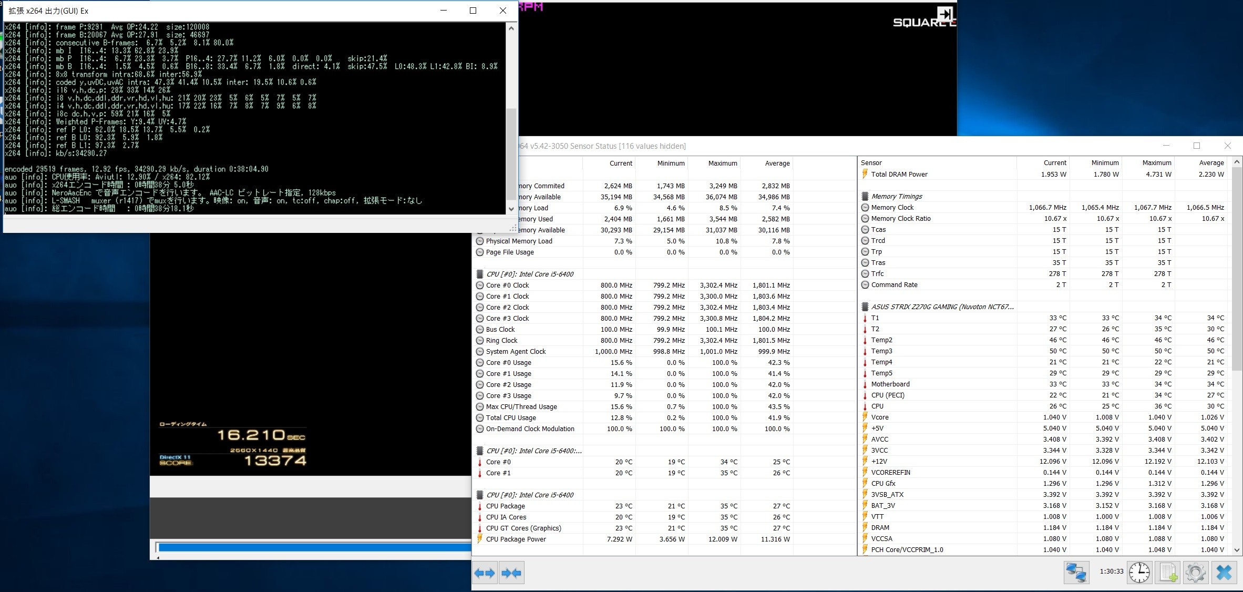Image resolution: width=1243 pixels, height=592 pixels.
Task: Click the blue progress bar in benchmark window
Action: pyautogui.click(x=314, y=547)
